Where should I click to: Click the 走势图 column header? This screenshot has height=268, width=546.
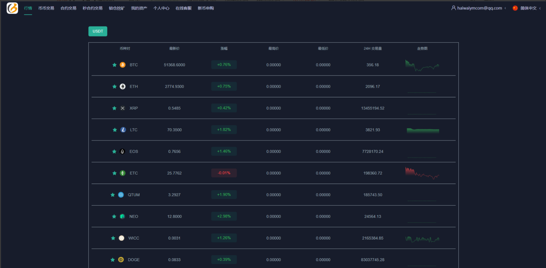point(422,48)
